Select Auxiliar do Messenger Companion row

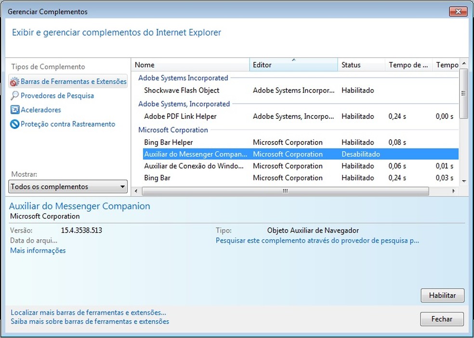point(301,154)
